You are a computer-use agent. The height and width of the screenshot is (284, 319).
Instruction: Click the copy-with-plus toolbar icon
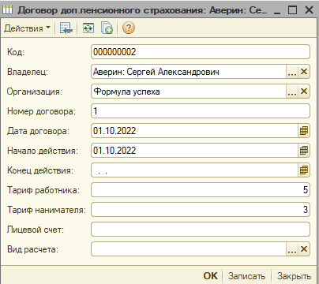point(107,28)
